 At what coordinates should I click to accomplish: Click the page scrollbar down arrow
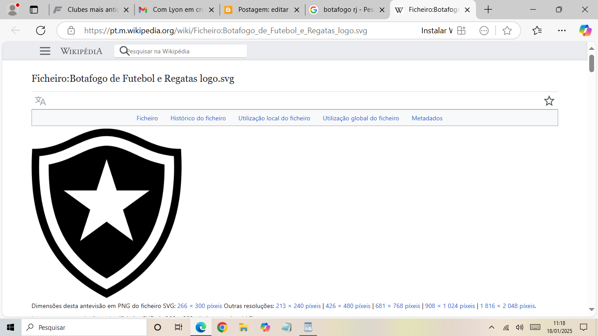pos(591,309)
